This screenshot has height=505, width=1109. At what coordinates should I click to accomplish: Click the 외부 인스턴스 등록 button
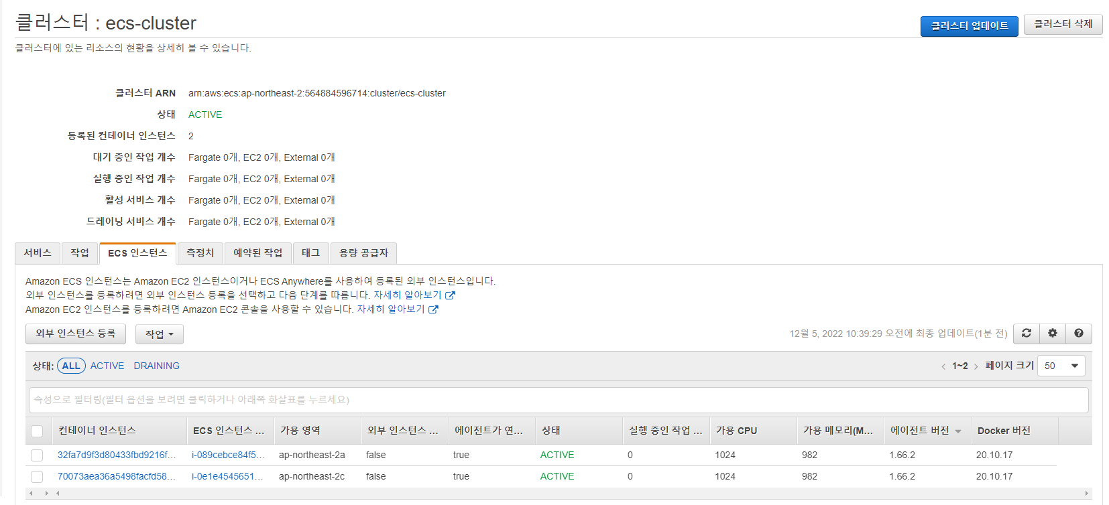(x=76, y=334)
